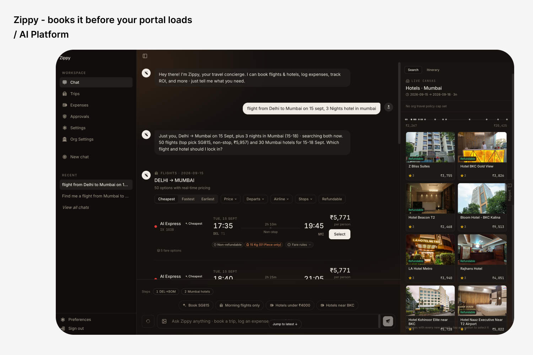Image resolution: width=533 pixels, height=355 pixels.
Task: Click View all chats link
Action: (75, 207)
